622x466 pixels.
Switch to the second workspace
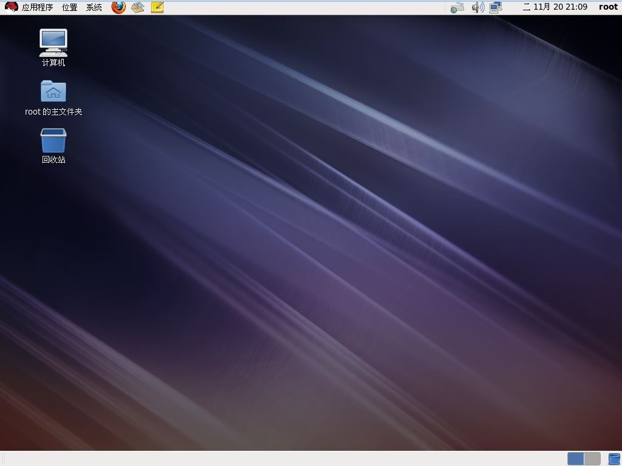click(592, 459)
